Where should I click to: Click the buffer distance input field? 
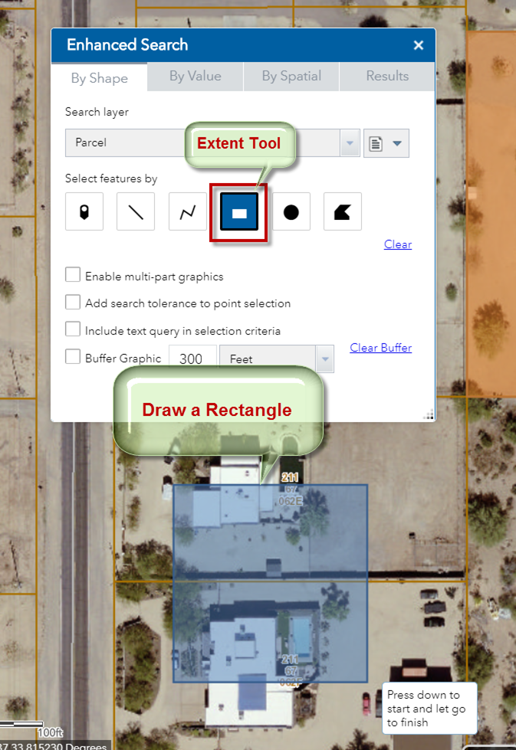point(192,359)
